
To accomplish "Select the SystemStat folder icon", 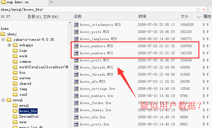I will point(15,117).
